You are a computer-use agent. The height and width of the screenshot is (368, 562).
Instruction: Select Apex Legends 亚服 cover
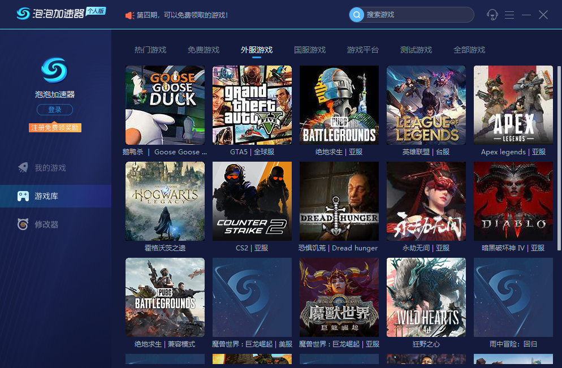click(513, 105)
